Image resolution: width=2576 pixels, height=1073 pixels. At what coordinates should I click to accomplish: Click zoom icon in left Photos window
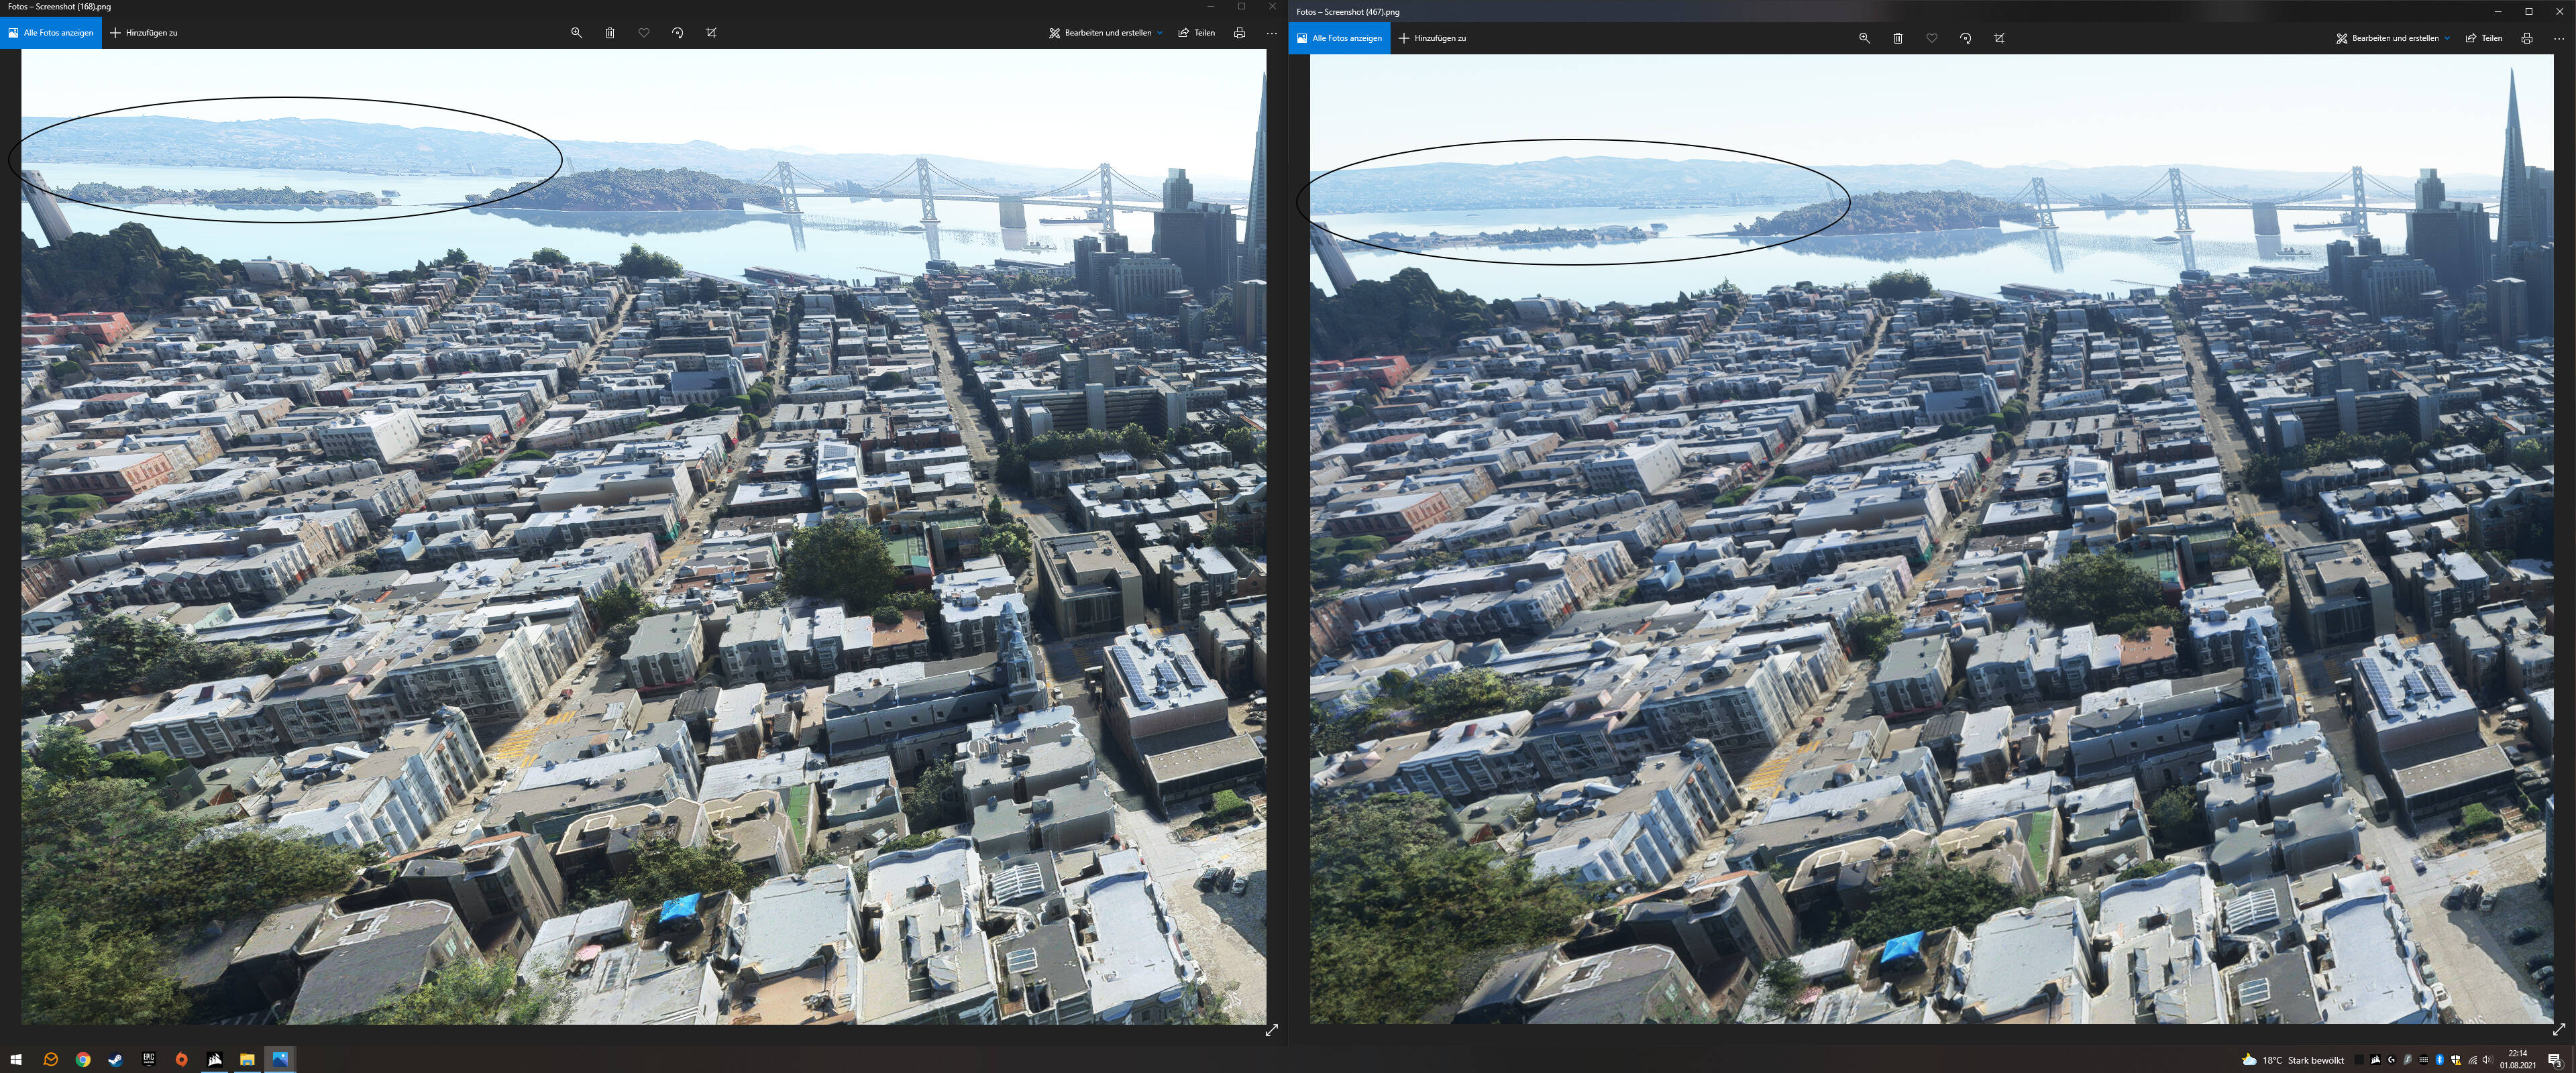point(576,33)
